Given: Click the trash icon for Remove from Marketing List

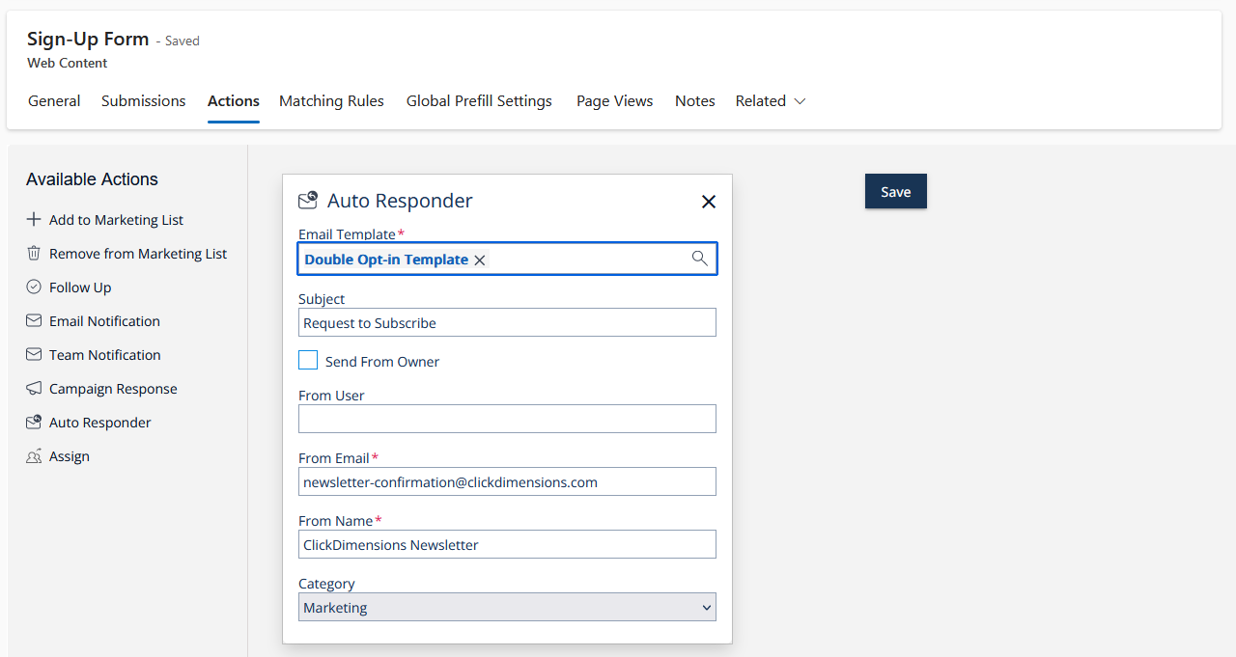Looking at the screenshot, I should 34,253.
